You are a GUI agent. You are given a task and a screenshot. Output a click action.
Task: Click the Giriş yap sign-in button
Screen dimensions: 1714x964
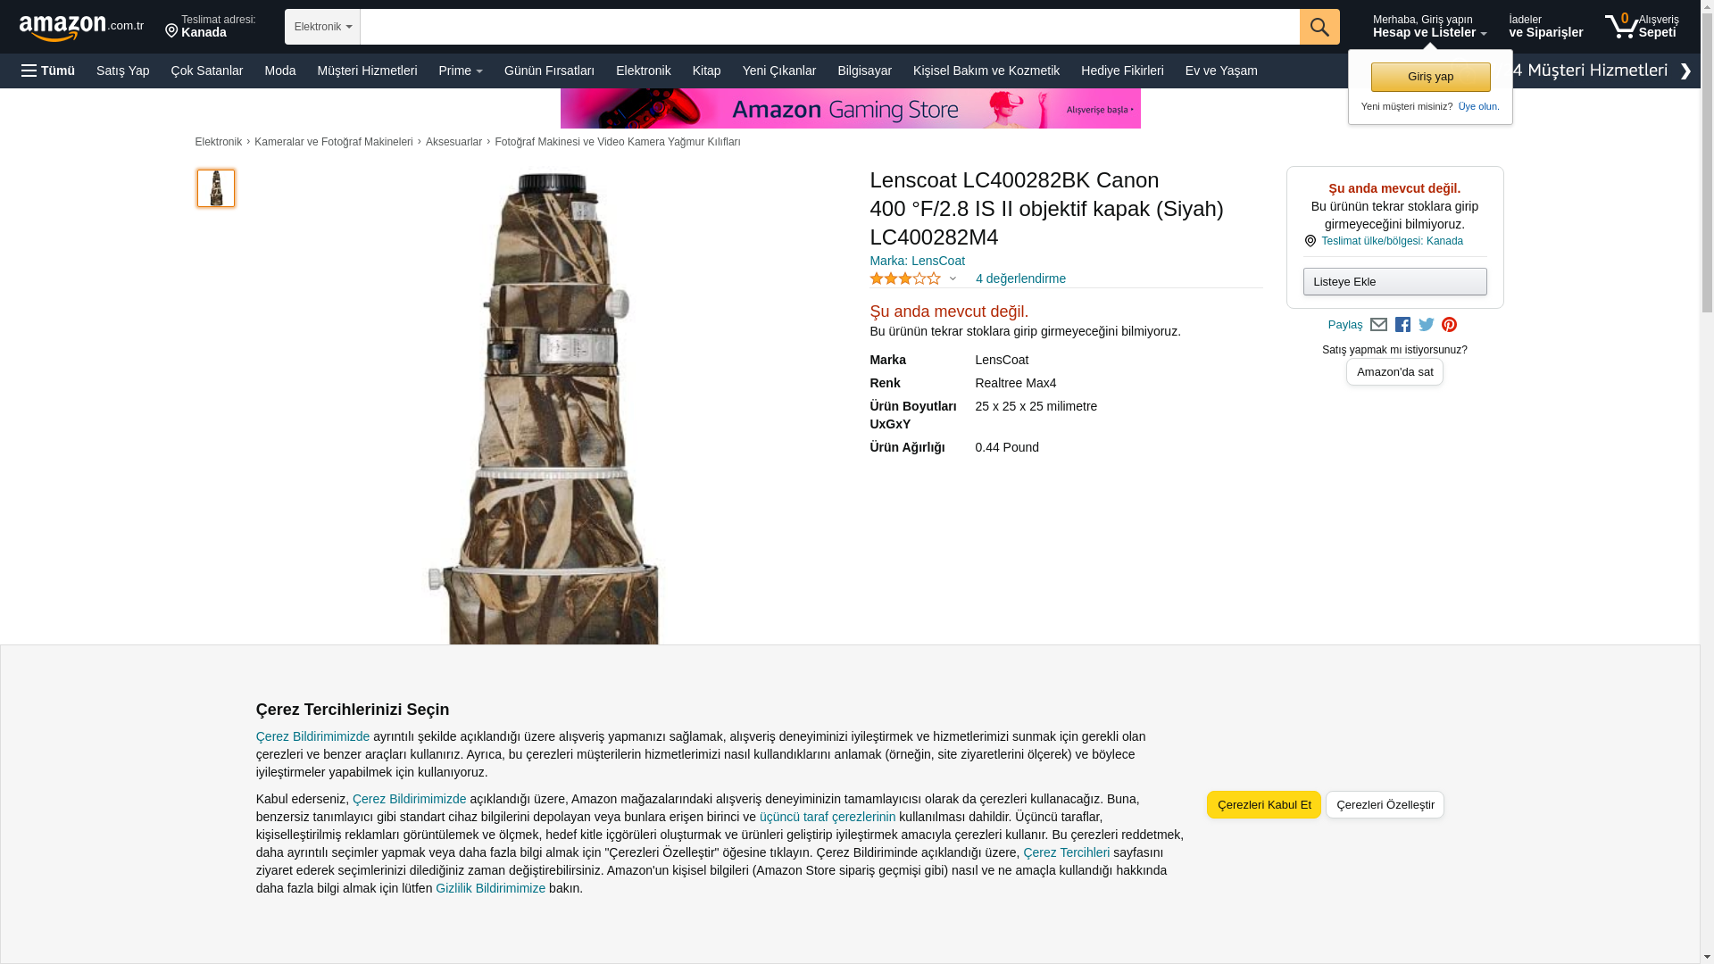tap(1430, 77)
